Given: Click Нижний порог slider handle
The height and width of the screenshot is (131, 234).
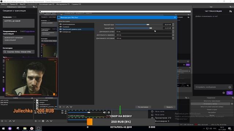Looking at the screenshot, I should click(151, 28).
